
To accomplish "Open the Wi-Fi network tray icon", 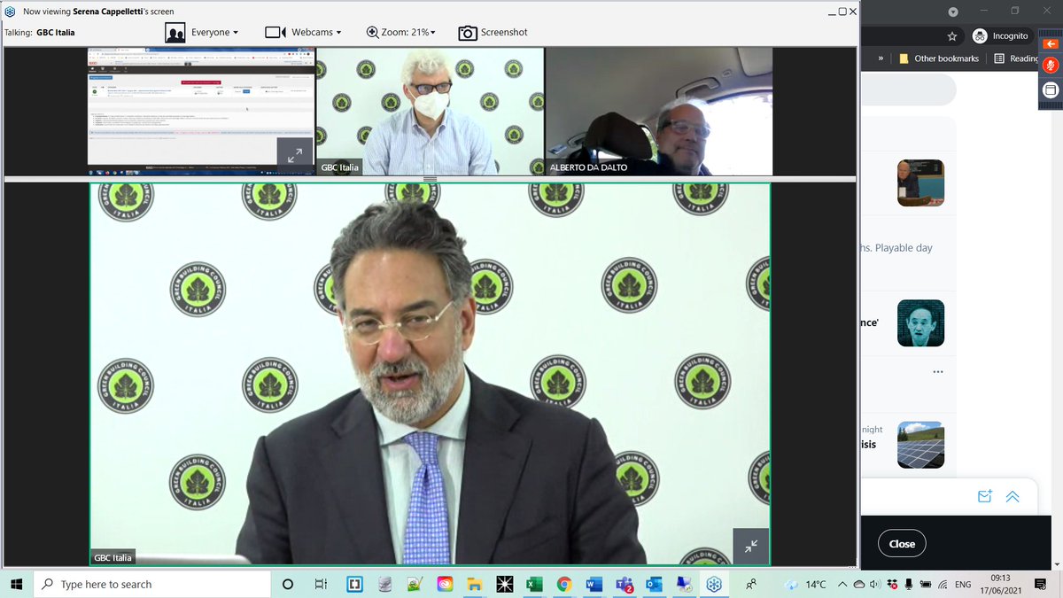I will point(943,584).
